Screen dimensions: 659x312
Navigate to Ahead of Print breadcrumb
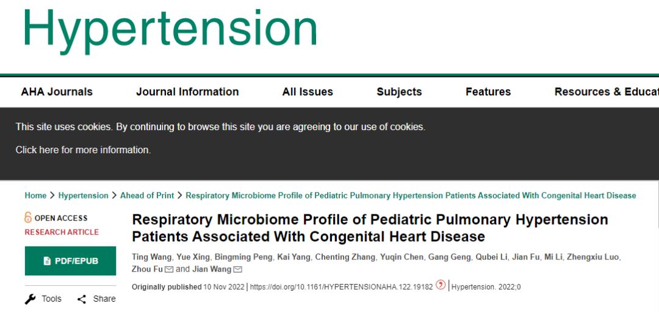[147, 195]
